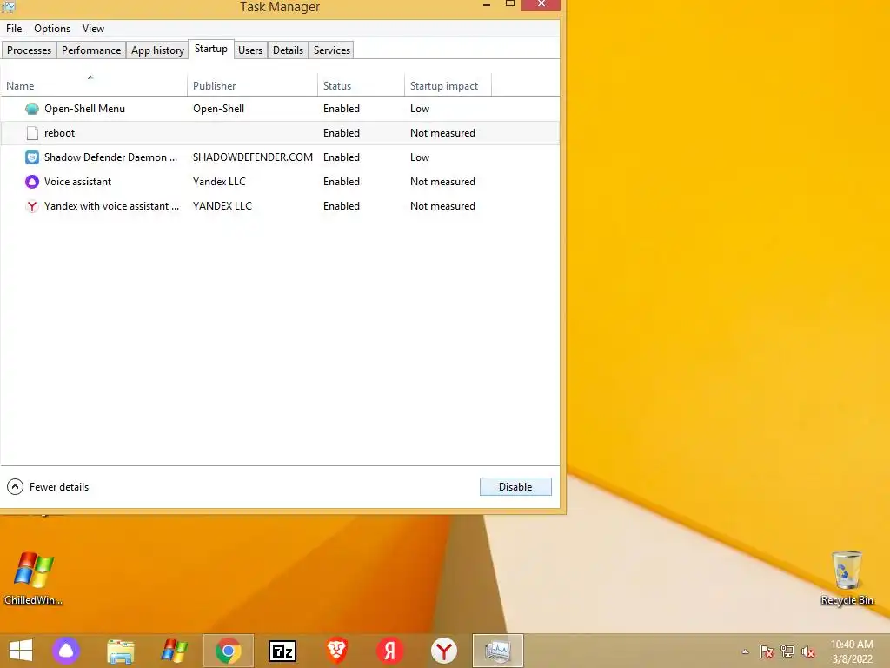
Task: Select the Startup tab
Action: (211, 49)
